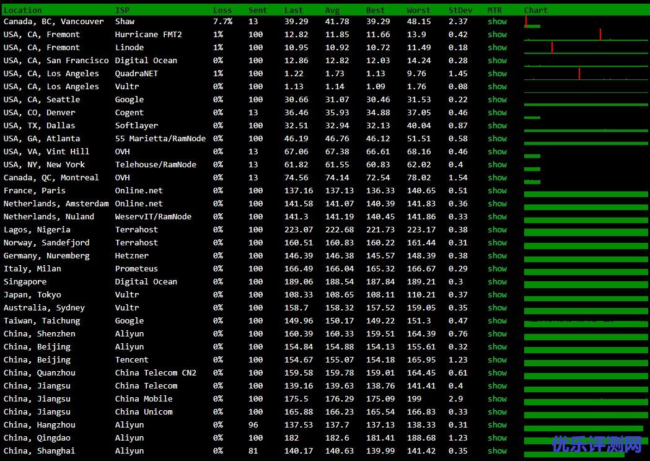This screenshot has height=461, width=650.
Task: Click 'show' in the Fremont Linode row
Action: click(497, 48)
